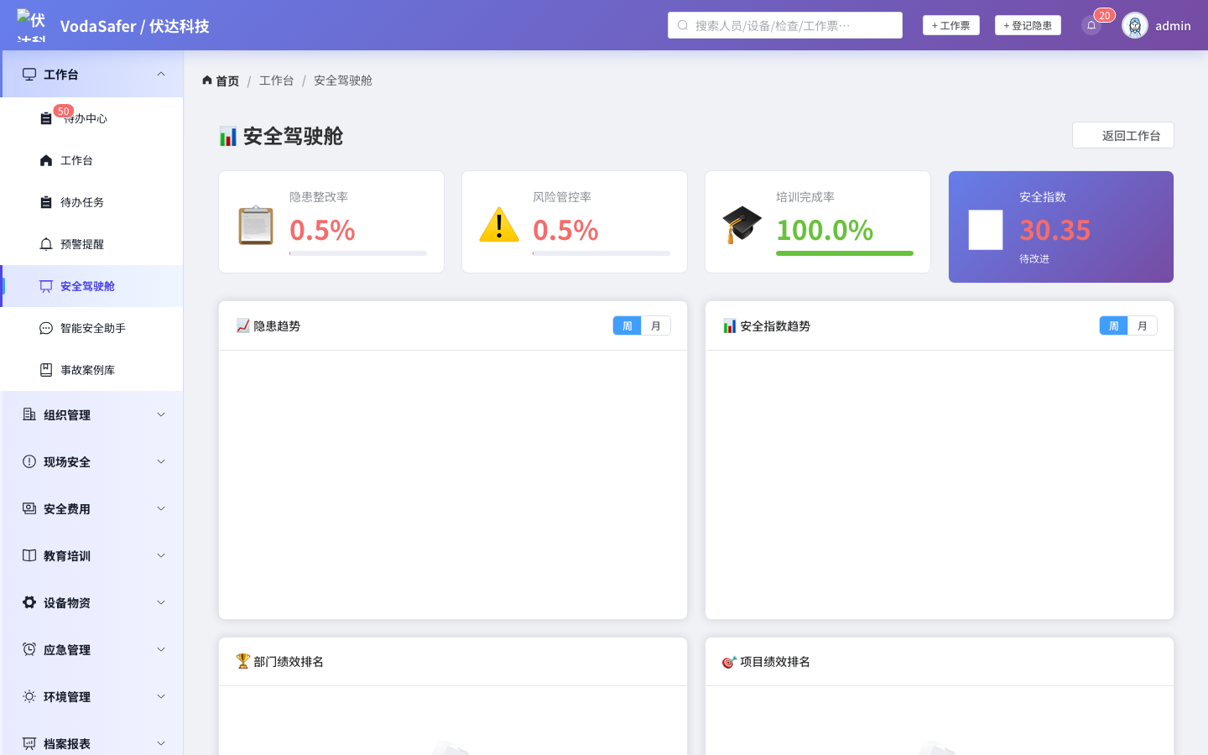
Task: Click the 30.35 安全指数 value
Action: pos(1055,230)
